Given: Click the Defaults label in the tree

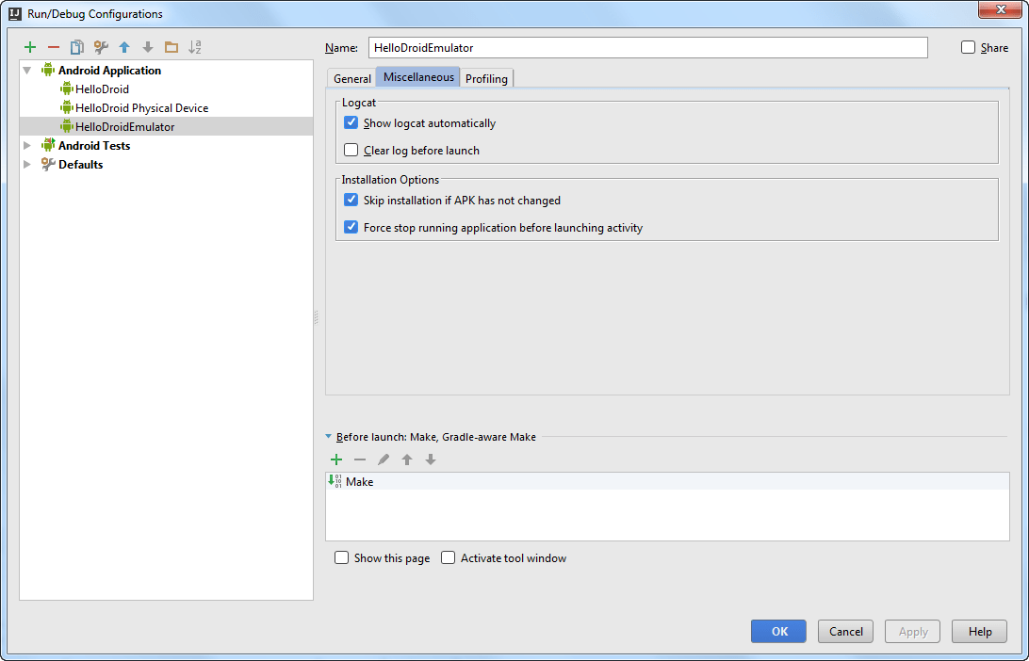Looking at the screenshot, I should 81,165.
